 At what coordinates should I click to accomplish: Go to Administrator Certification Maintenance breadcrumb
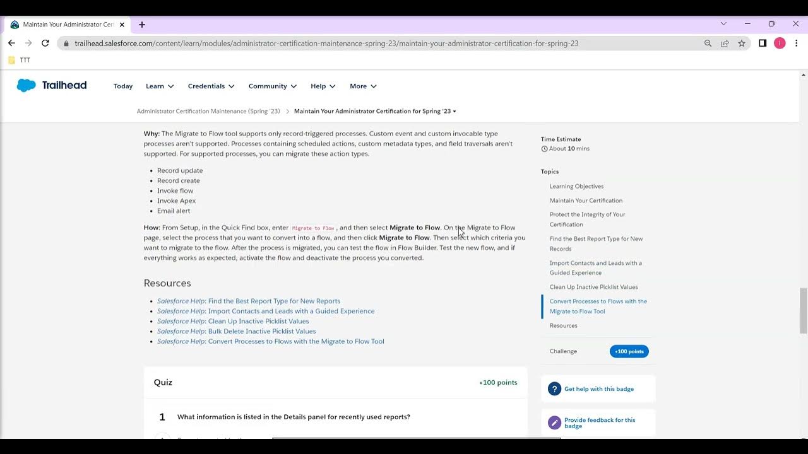(208, 112)
